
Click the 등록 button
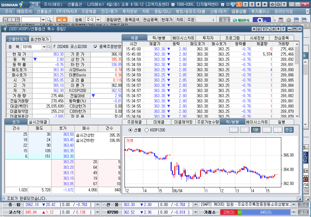(x=78, y=20)
